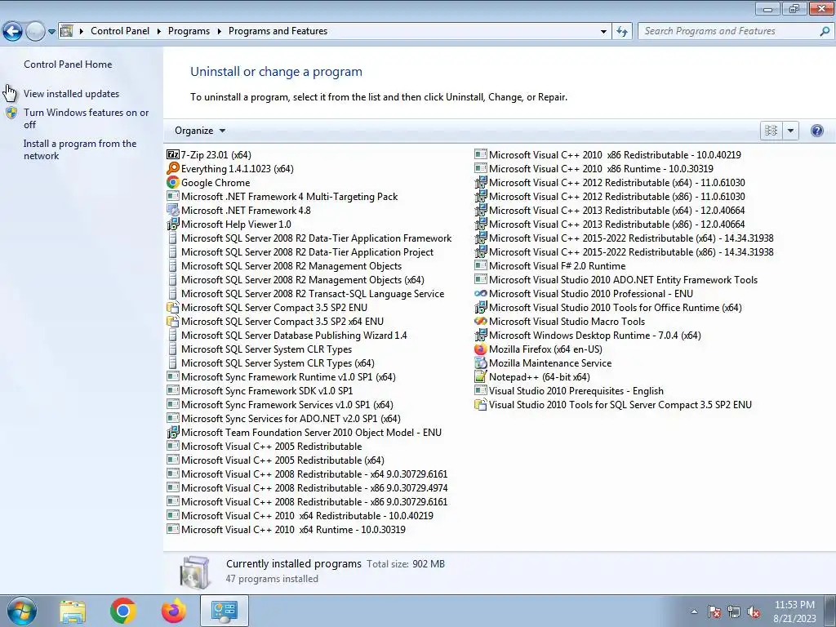
Task: Click the Action Center flag tray icon
Action: 714,611
